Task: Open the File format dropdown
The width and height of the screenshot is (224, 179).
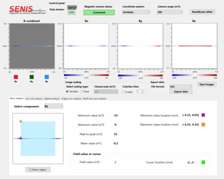Action: pyautogui.click(x=181, y=86)
